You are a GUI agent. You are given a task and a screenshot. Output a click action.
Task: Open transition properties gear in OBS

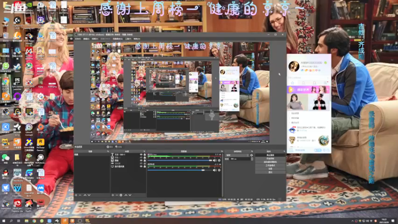[251, 155]
